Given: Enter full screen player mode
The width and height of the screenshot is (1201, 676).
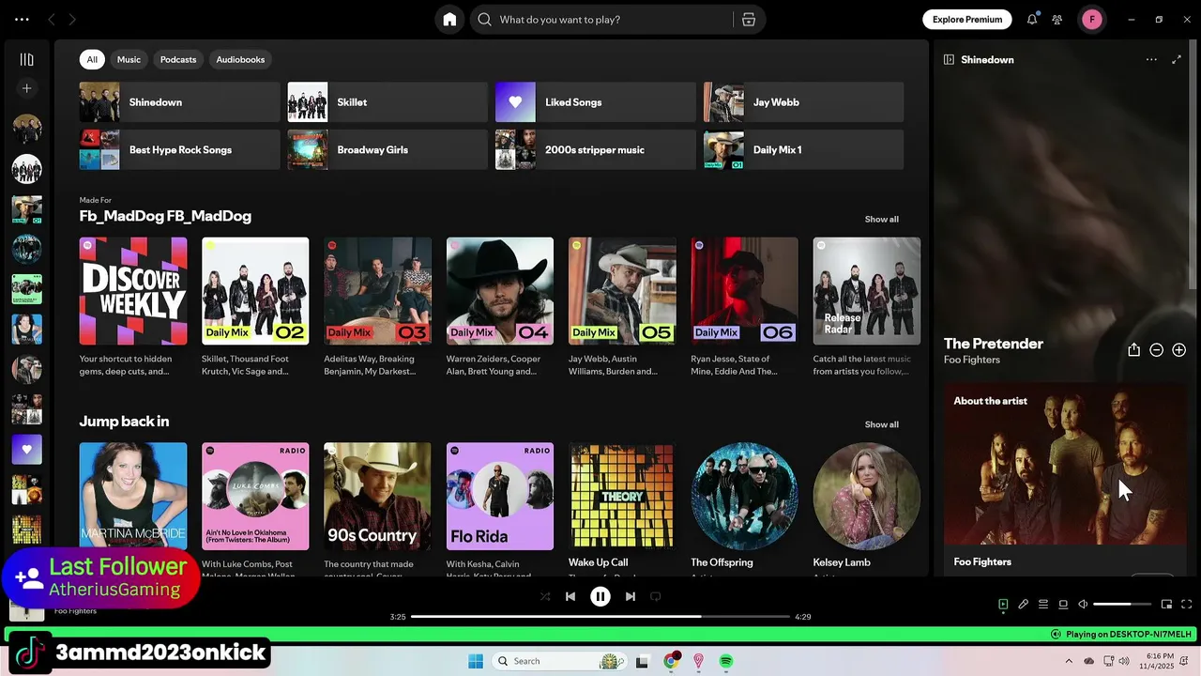Looking at the screenshot, I should (1186, 605).
